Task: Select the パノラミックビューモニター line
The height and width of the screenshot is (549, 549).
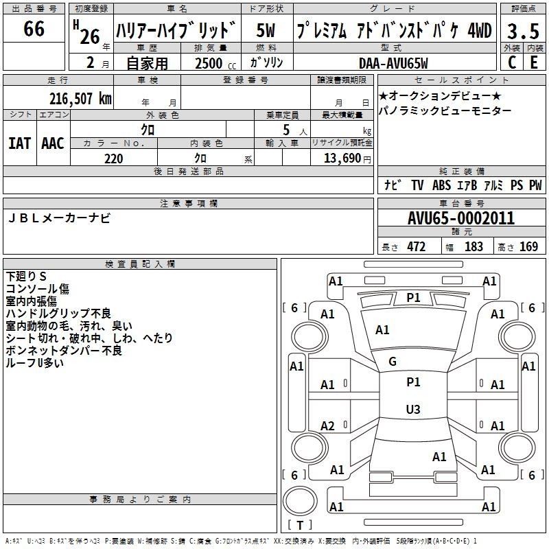Action: pos(445,111)
